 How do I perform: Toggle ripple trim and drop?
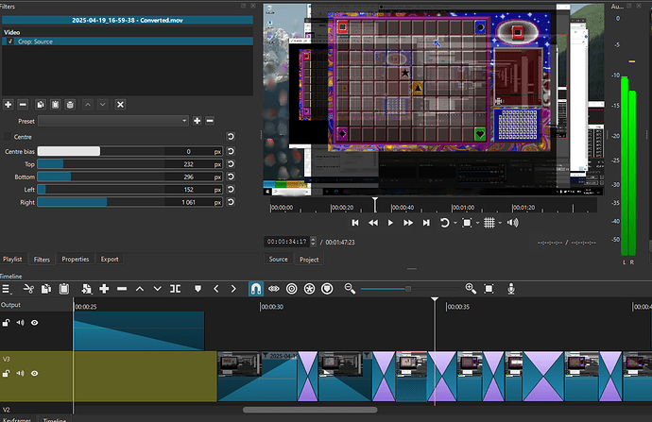291,289
